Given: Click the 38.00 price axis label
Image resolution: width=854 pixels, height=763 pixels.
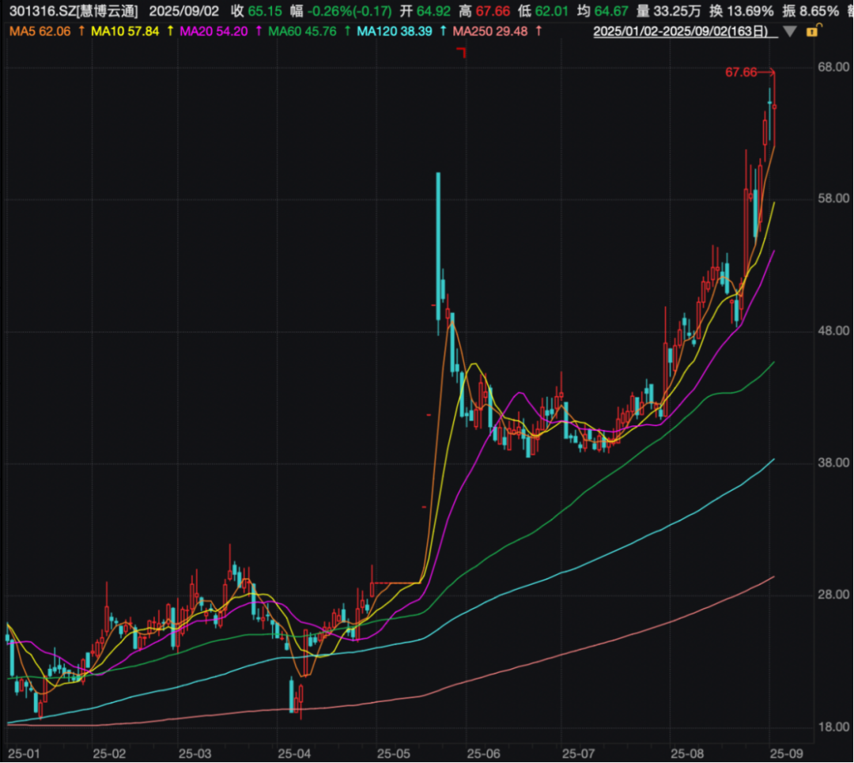Looking at the screenshot, I should pos(833,463).
